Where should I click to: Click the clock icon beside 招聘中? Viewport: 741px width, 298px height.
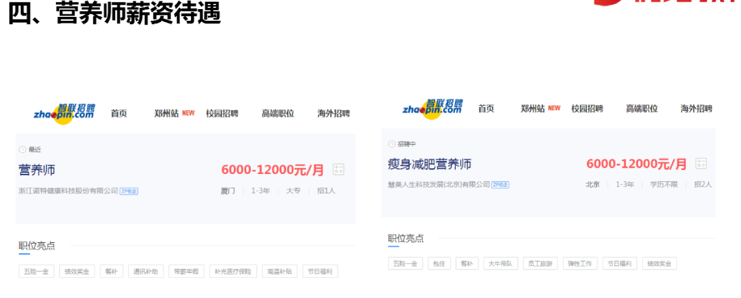pos(391,144)
